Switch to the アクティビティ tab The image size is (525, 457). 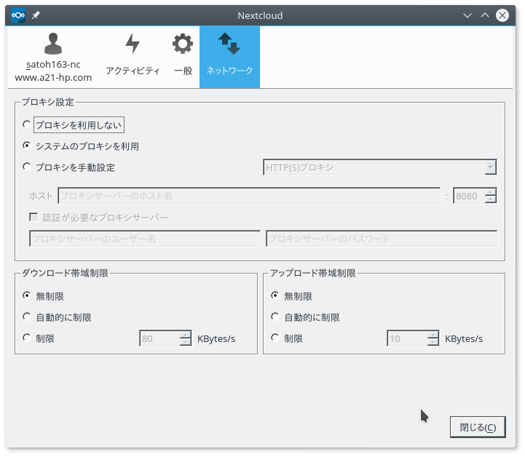(x=133, y=57)
